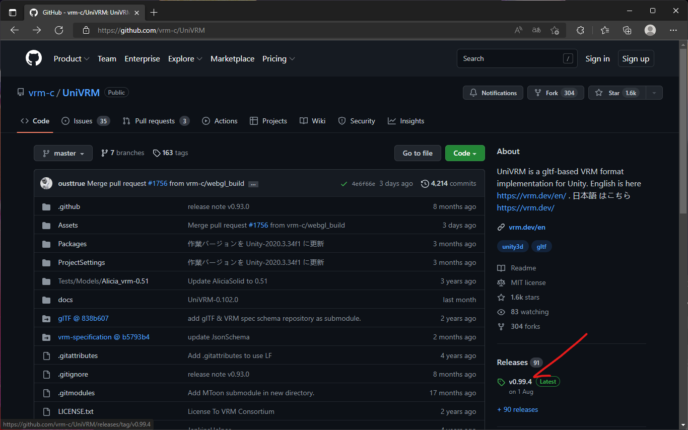Open the Wiki tab
The height and width of the screenshot is (430, 688).
(x=312, y=121)
